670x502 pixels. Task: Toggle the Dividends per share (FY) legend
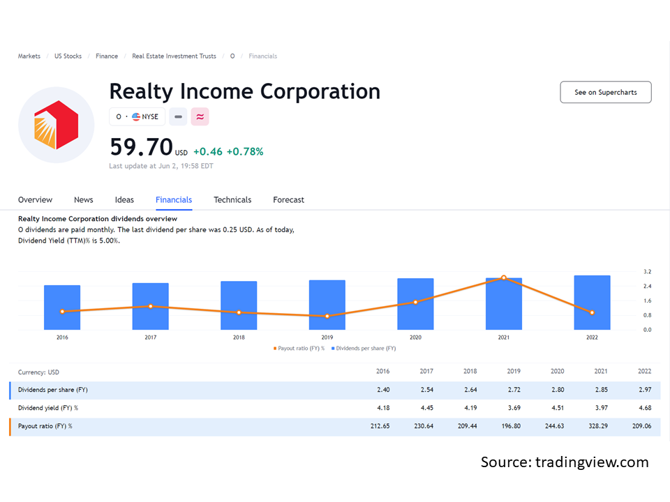click(x=364, y=348)
